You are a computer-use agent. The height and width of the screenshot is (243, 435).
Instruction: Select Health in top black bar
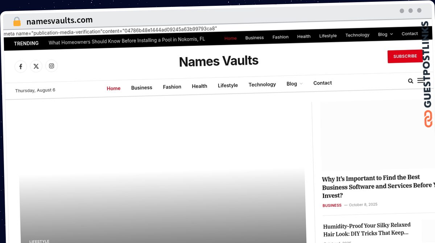tap(304, 36)
